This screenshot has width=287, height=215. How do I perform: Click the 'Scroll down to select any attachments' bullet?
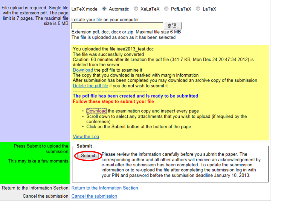[x=167, y=119]
